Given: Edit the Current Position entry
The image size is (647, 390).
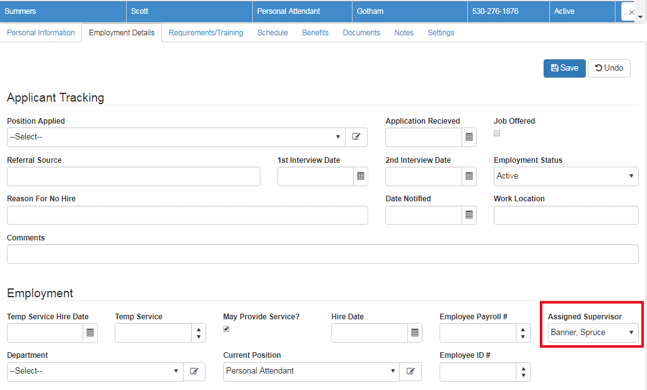Looking at the screenshot, I should point(411,372).
